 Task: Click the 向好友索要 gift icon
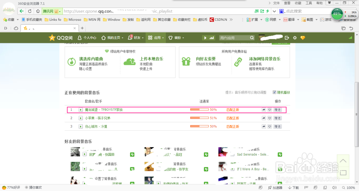tap(186, 62)
